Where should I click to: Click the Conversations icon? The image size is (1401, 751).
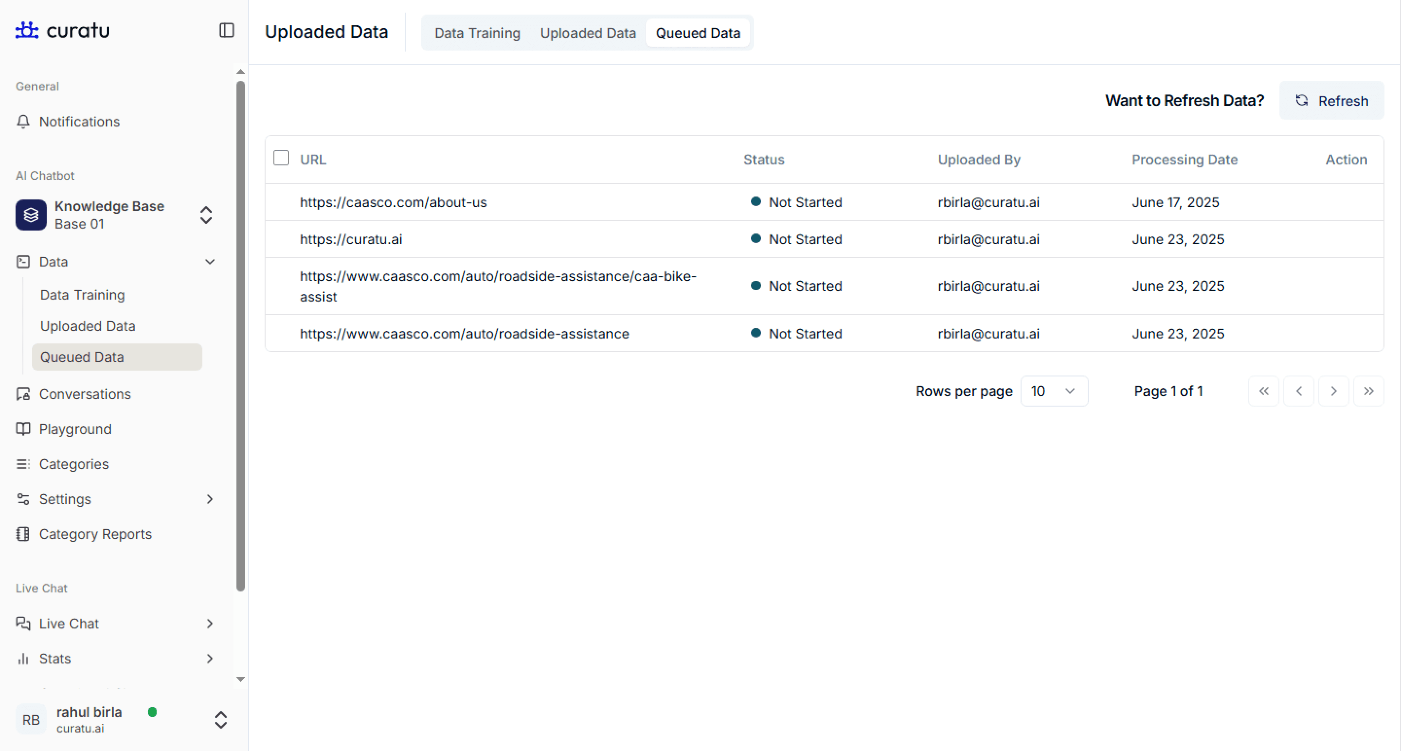coord(23,393)
